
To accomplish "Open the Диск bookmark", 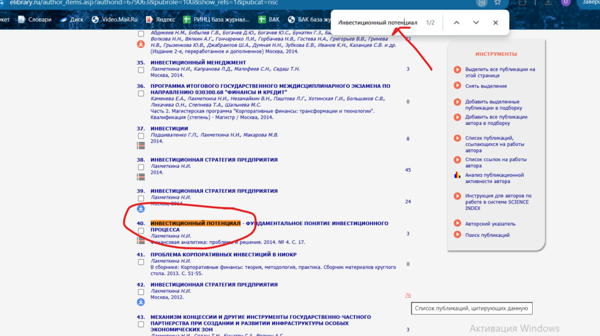I will (x=72, y=19).
